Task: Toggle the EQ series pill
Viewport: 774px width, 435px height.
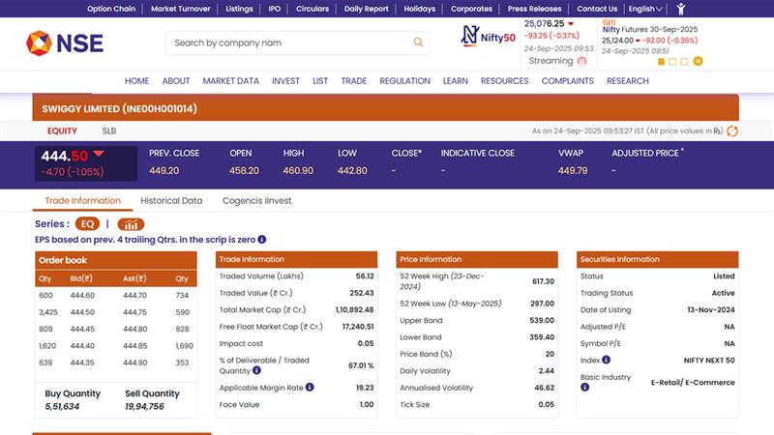Action: pyautogui.click(x=88, y=224)
